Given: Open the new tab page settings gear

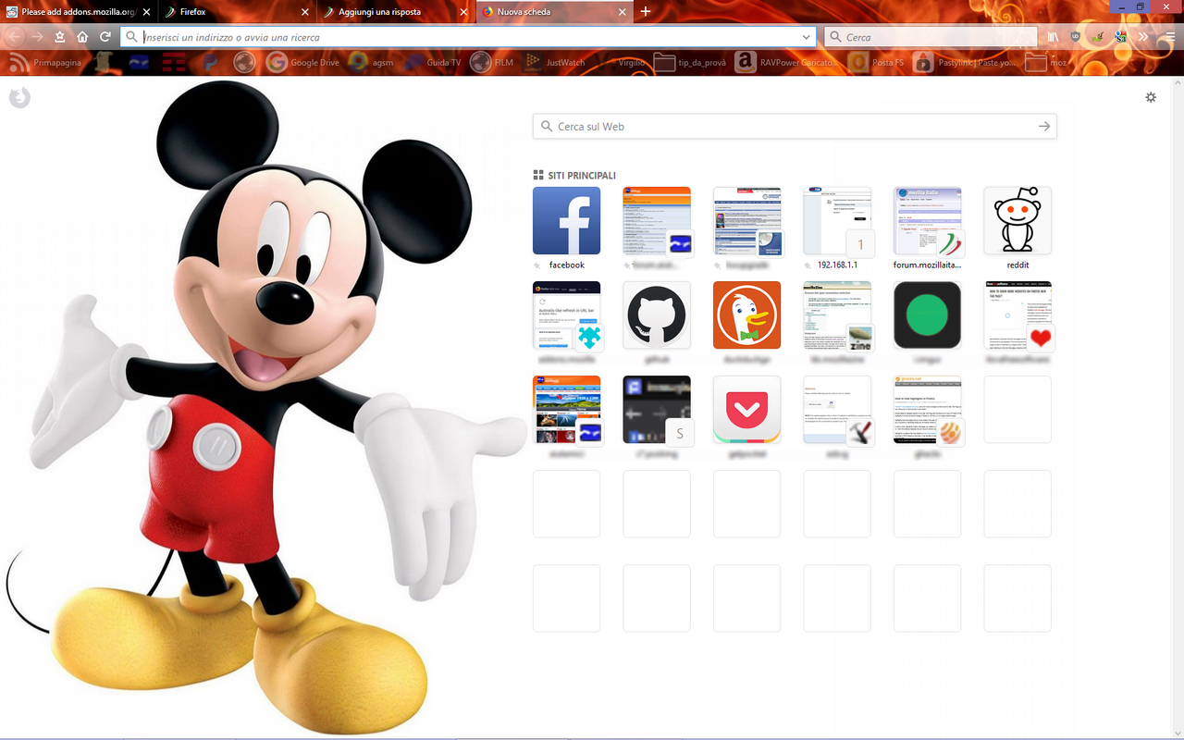Looking at the screenshot, I should pos(1151,97).
